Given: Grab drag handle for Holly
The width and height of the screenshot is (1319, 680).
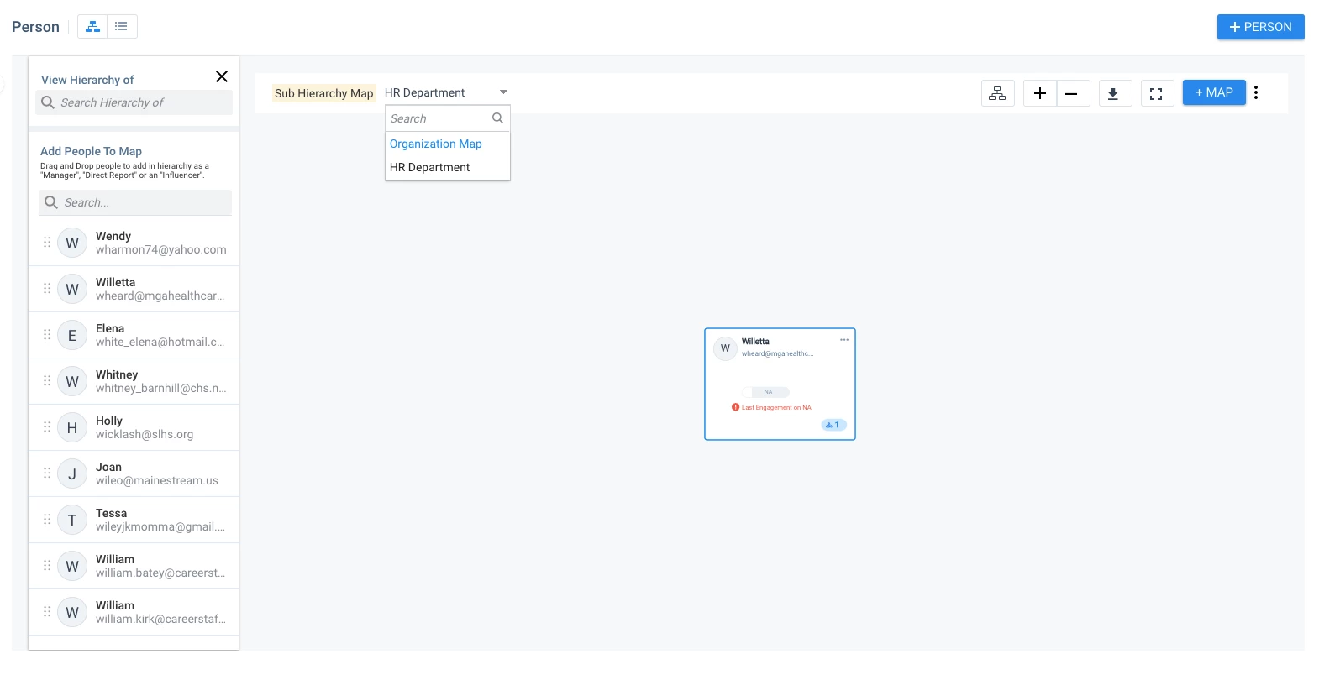Looking at the screenshot, I should click(47, 427).
